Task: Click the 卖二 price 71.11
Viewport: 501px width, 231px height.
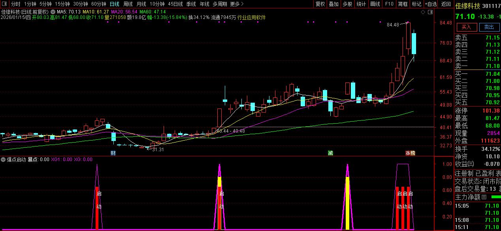Action: 493,59
